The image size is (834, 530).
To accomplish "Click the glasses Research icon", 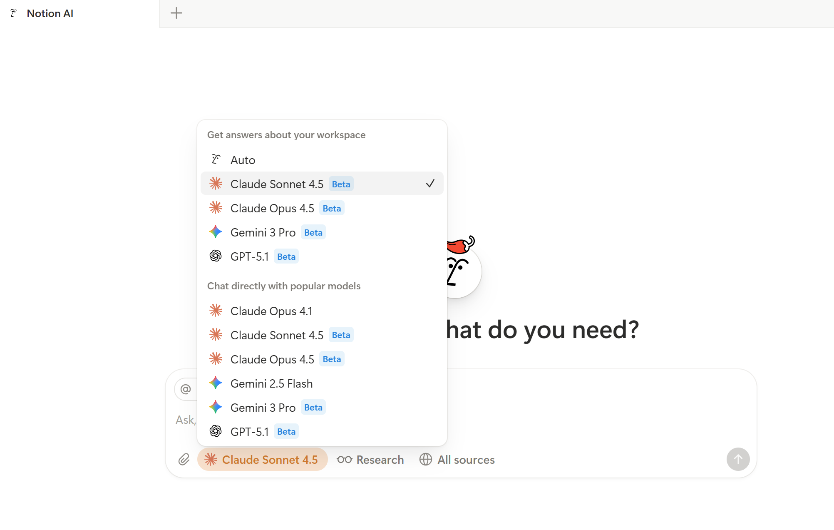I will click(x=345, y=459).
